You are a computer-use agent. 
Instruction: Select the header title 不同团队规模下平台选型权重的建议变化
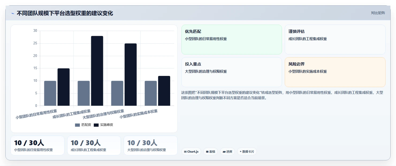click(x=65, y=13)
